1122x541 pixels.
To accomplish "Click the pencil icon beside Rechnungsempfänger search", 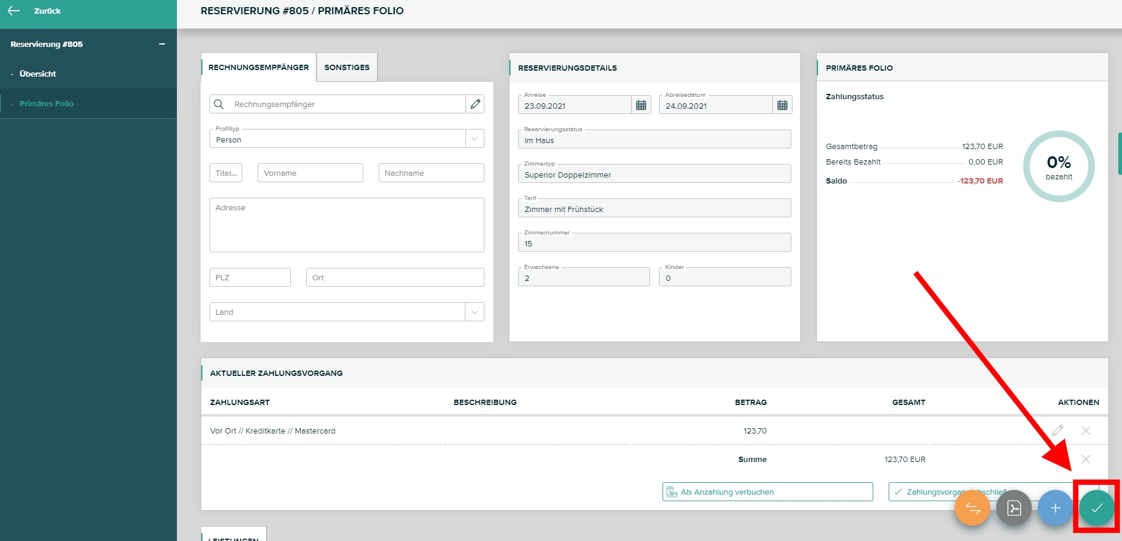I will pyautogui.click(x=475, y=104).
